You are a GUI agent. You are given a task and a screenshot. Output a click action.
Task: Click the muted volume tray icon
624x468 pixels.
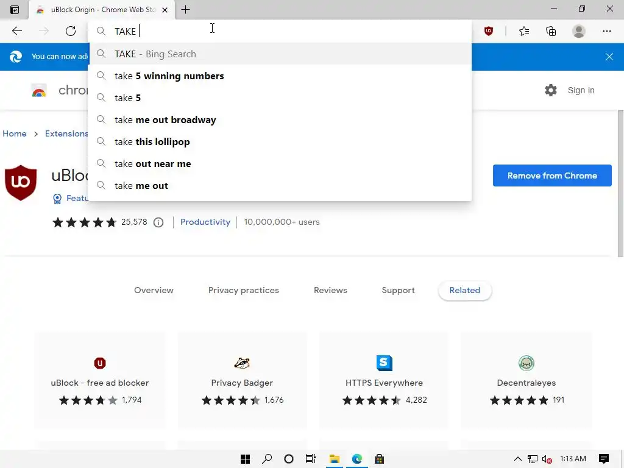[x=547, y=459]
